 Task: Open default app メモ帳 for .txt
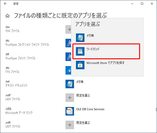click(x=80, y=82)
